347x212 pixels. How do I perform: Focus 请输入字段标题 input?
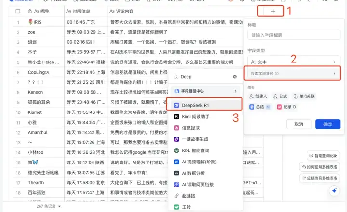[x=294, y=35]
